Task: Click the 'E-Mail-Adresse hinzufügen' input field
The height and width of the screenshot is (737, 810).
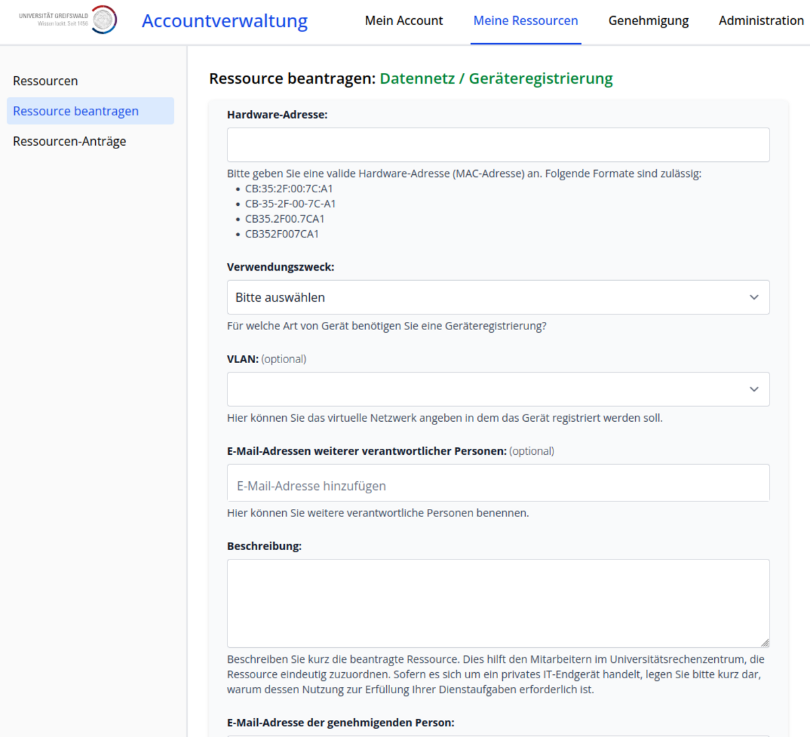Action: click(x=497, y=486)
